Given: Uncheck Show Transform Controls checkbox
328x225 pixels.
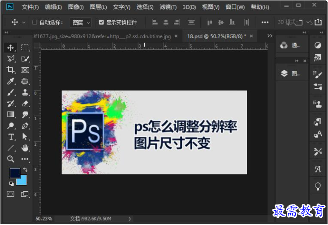Looking at the screenshot, I should [101, 22].
